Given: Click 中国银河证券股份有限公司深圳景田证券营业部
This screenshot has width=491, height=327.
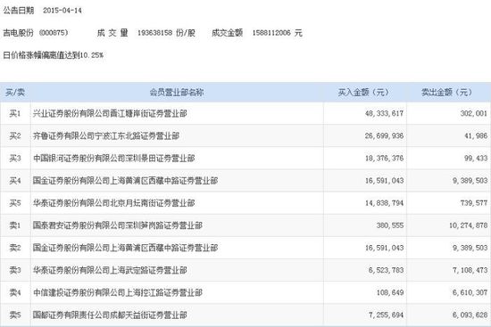Looking at the screenshot, I should pyautogui.click(x=114, y=159).
